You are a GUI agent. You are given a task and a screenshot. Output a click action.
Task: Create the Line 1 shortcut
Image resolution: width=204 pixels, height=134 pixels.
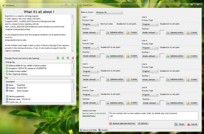click(x=132, y=33)
